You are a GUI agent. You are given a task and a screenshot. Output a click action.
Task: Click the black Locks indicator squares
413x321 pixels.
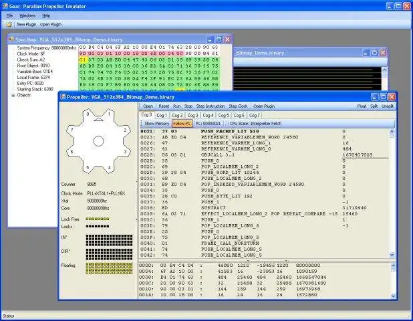click(98, 226)
